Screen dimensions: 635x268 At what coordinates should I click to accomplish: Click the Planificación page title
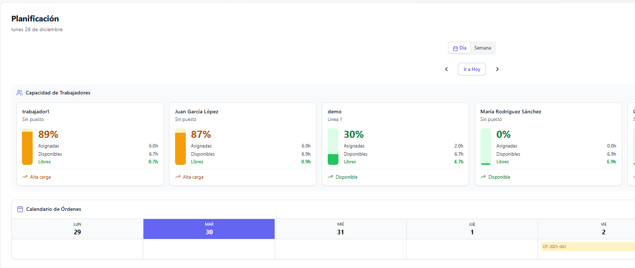coord(35,19)
